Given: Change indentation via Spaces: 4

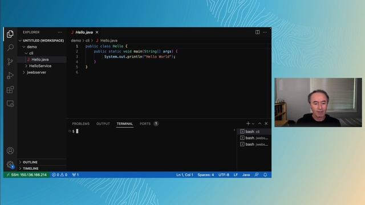Looking at the screenshot, I should pos(205,175).
